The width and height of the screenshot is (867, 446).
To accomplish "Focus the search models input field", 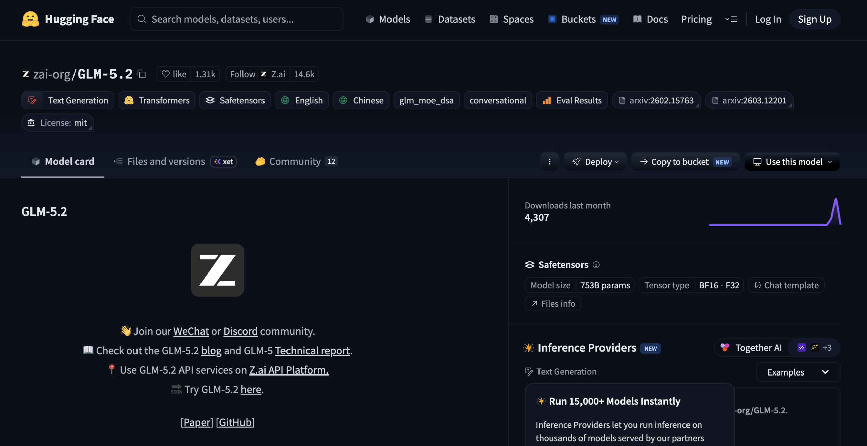I will click(237, 19).
